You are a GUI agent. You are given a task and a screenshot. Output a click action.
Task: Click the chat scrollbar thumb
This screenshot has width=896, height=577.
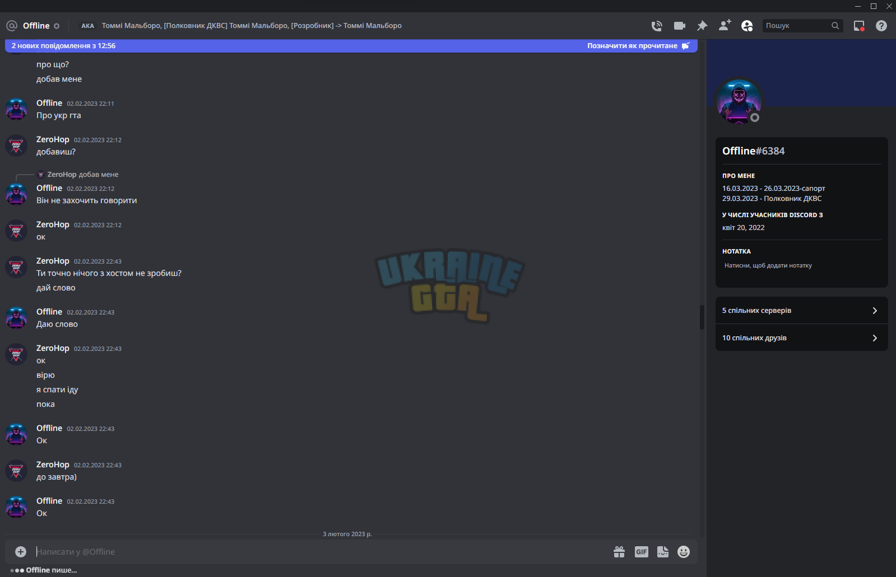pos(702,317)
